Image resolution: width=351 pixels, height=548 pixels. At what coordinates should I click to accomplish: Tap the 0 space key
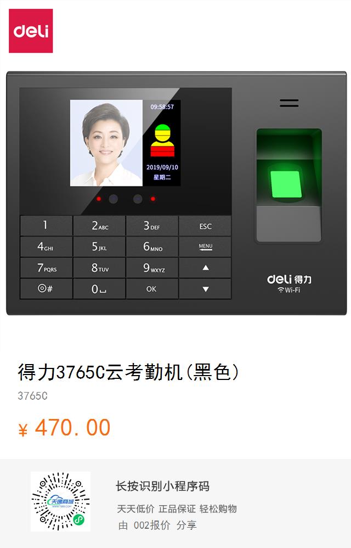99,289
